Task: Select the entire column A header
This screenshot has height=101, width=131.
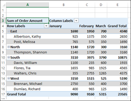Action: 27,5
